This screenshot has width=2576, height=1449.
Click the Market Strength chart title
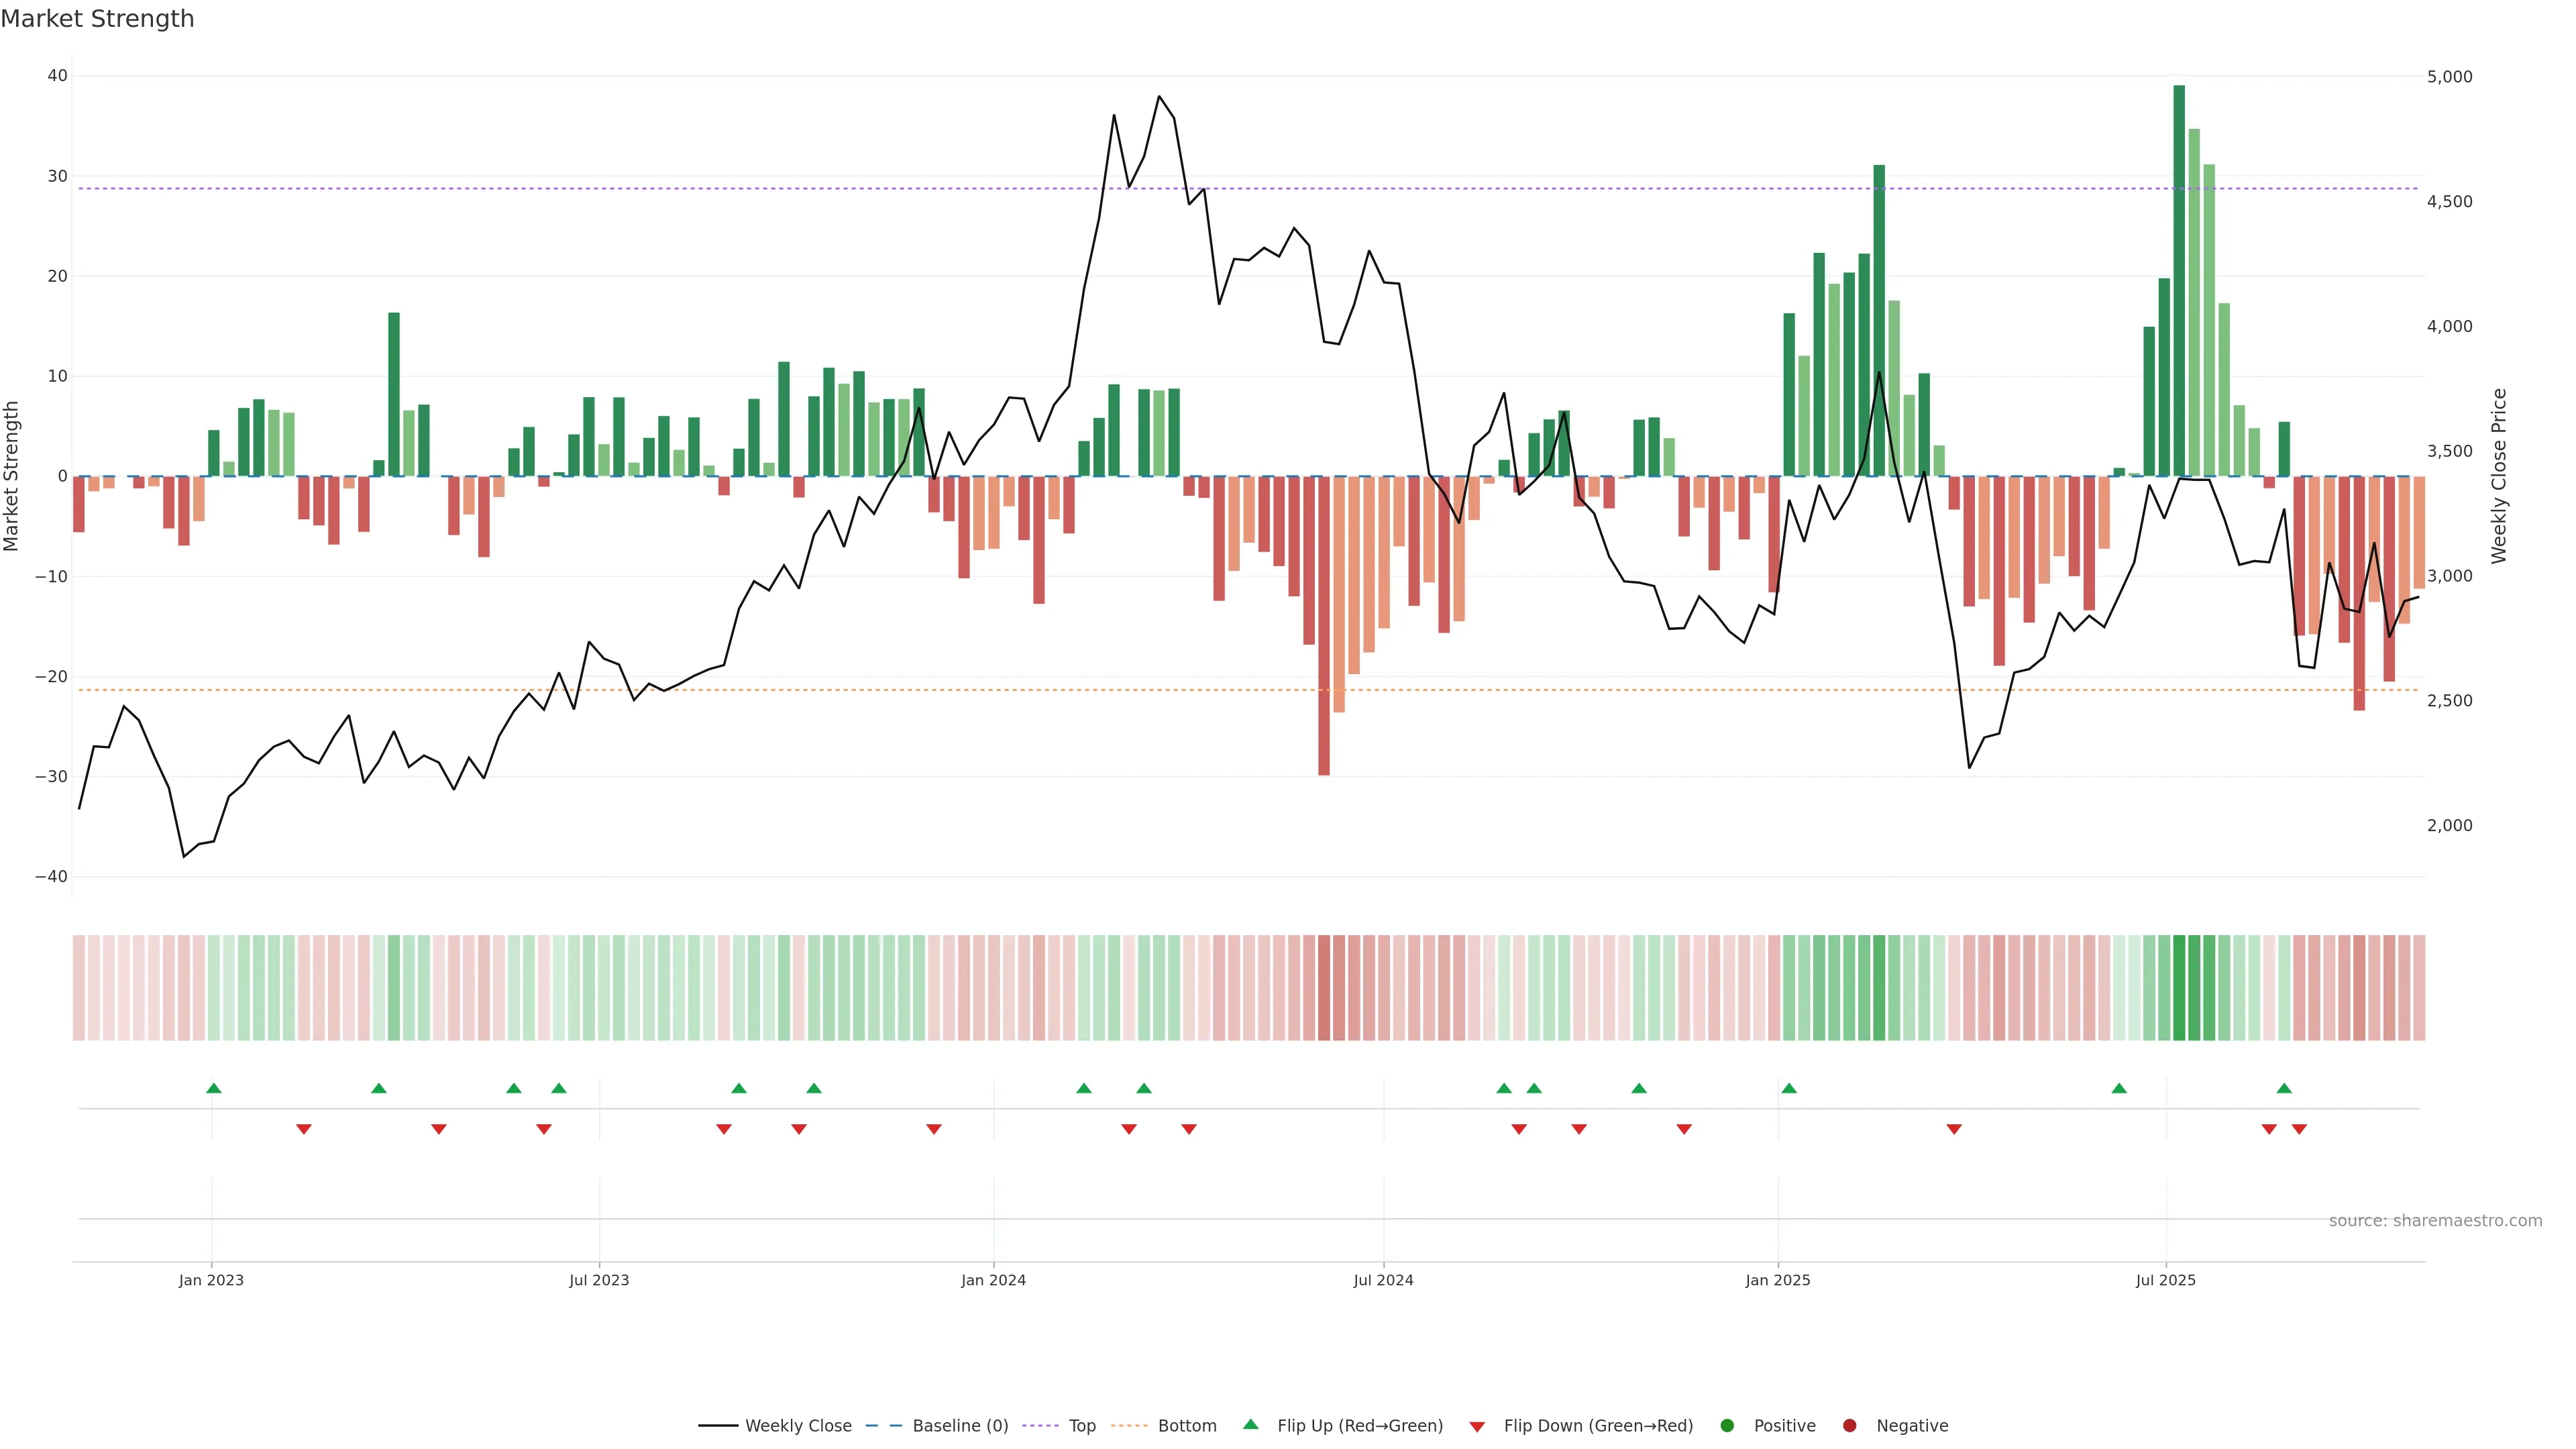pyautogui.click(x=97, y=19)
